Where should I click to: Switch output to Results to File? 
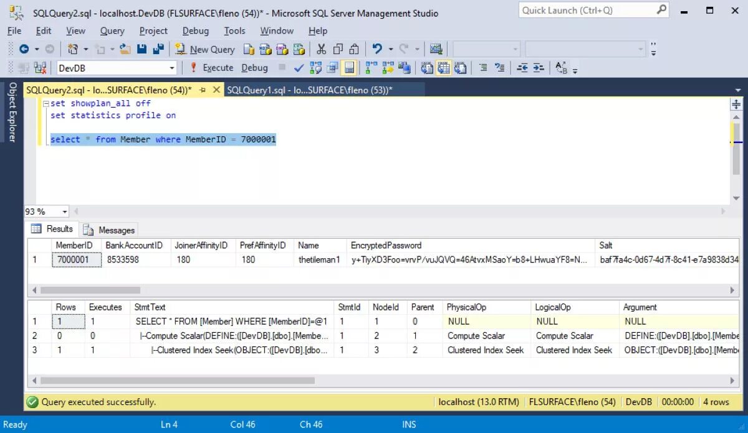tap(460, 68)
